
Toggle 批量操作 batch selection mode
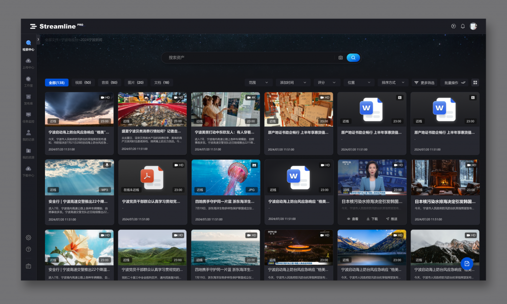coord(455,83)
